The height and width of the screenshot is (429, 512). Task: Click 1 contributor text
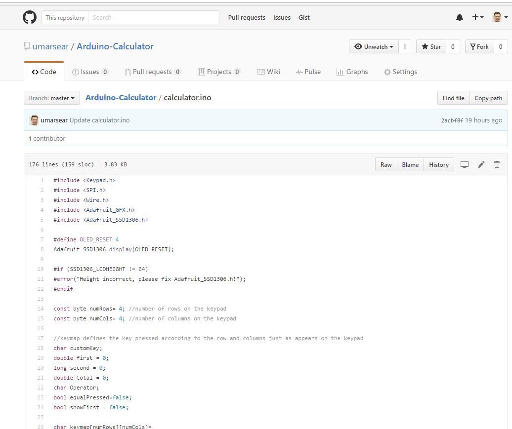[47, 138]
